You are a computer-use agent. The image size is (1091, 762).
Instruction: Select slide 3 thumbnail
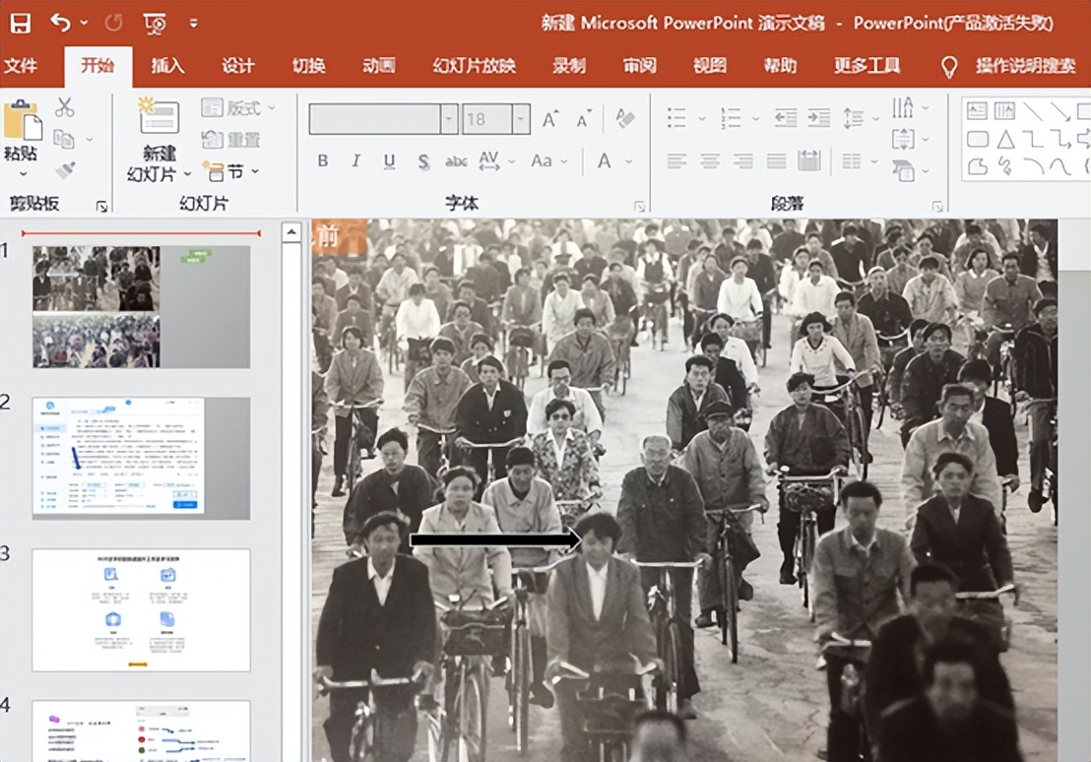pyautogui.click(x=141, y=609)
